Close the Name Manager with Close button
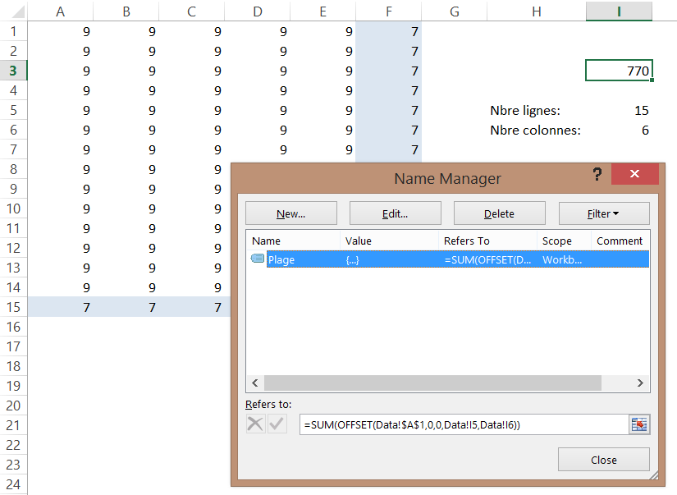Image resolution: width=677 pixels, height=495 pixels. point(603,460)
